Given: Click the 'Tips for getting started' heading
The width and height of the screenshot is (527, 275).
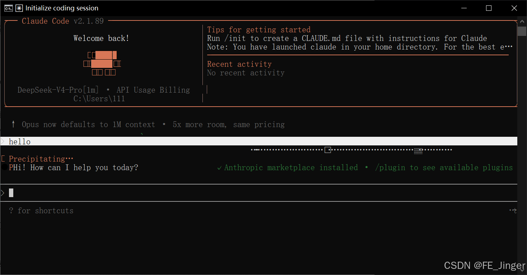Looking at the screenshot, I should coord(259,30).
